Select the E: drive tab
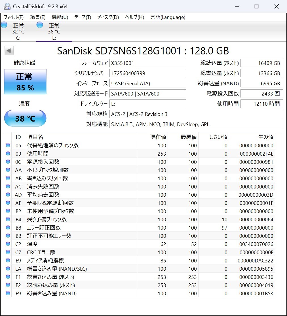The image size is (287, 316). click(x=54, y=31)
